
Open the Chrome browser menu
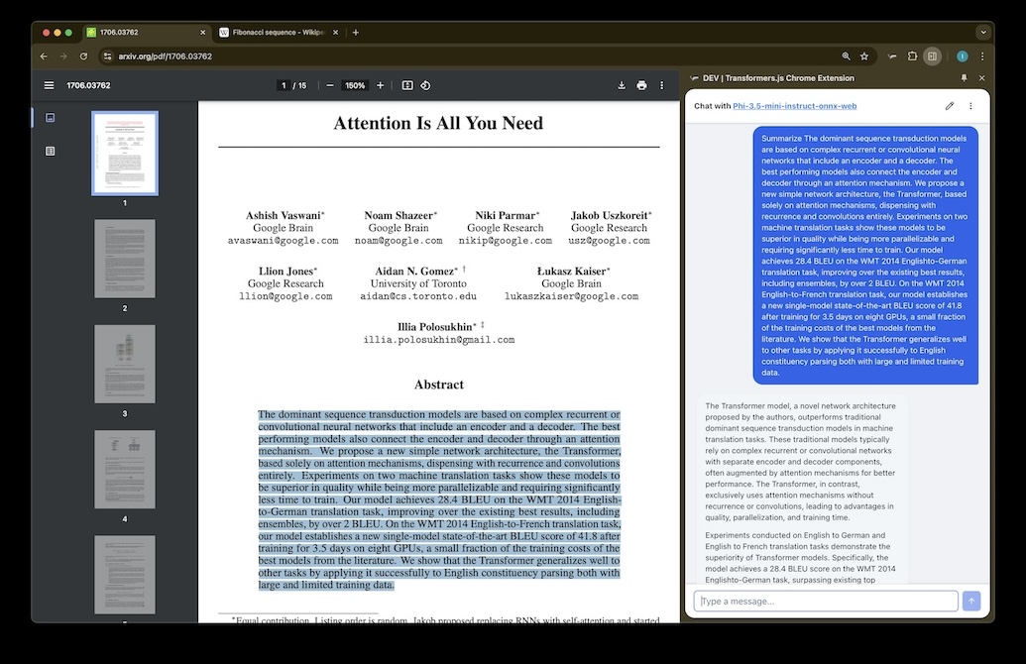pyautogui.click(x=982, y=56)
